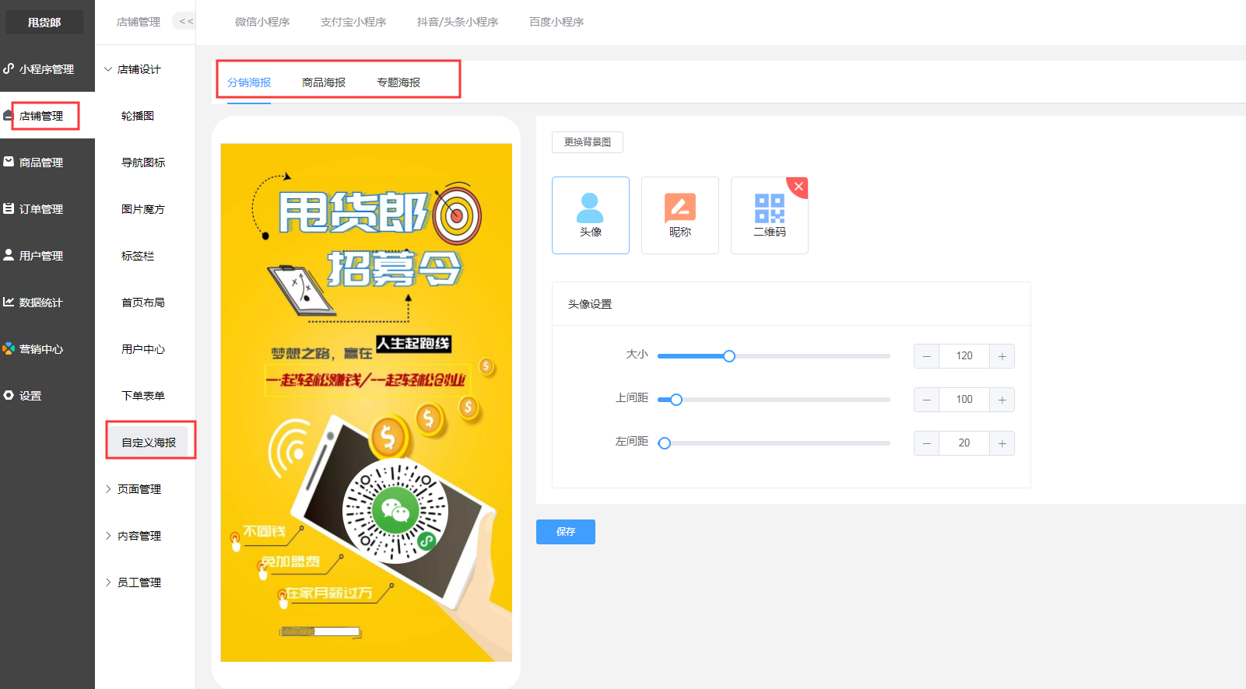Click the 数据统计 chart icon
Screen dimensions: 1246x689
click(9, 302)
